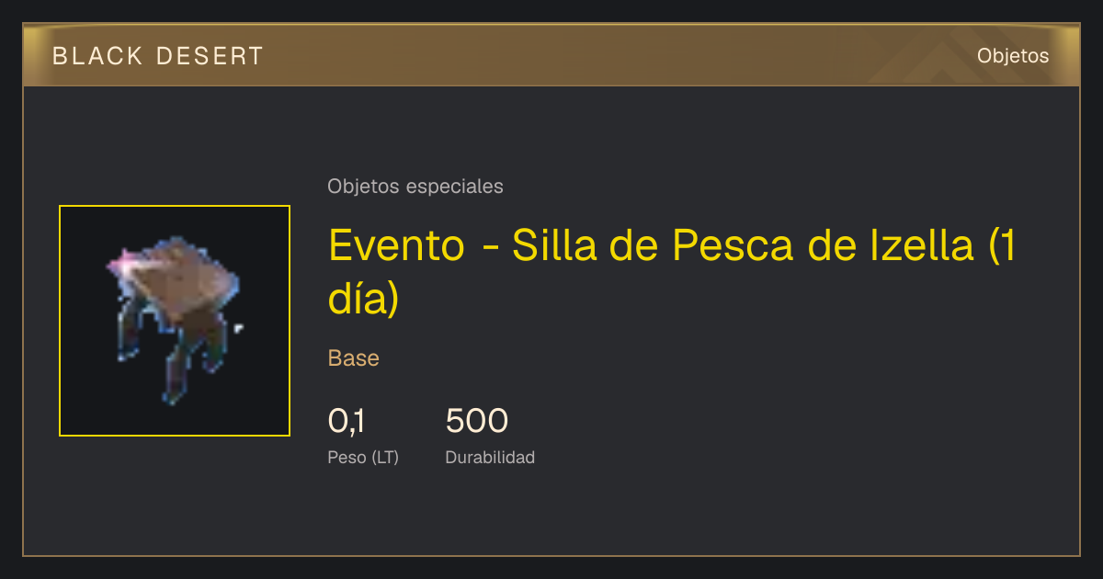Click the pink sparkle on the chair icon
This screenshot has width=1103, height=579.
tap(120, 264)
